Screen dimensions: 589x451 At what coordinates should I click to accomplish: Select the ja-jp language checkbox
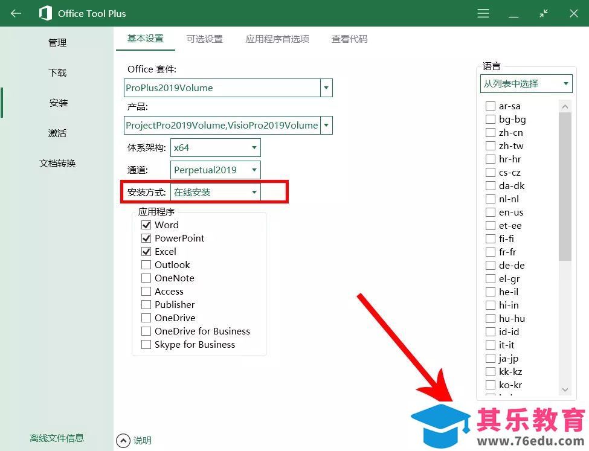490,358
